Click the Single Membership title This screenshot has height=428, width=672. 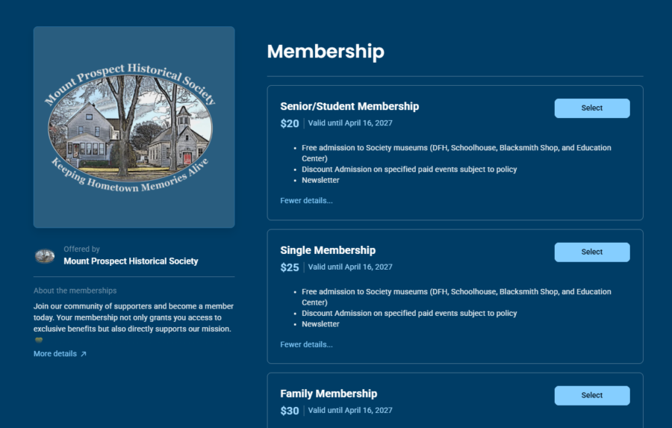pos(328,250)
